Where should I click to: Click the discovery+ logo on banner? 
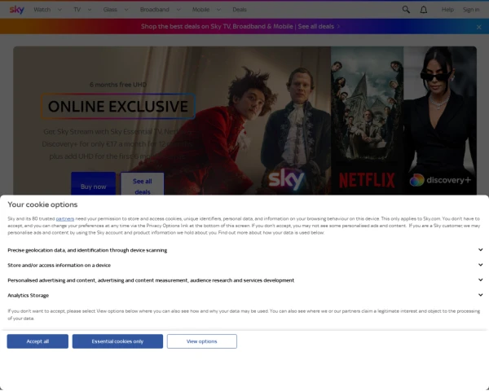[x=440, y=180]
